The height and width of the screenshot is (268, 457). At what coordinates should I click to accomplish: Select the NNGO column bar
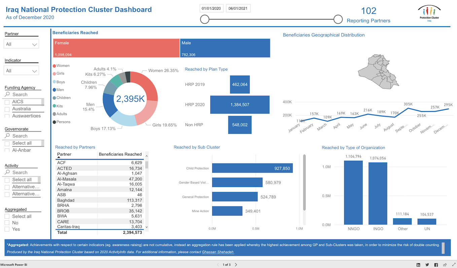(353, 192)
